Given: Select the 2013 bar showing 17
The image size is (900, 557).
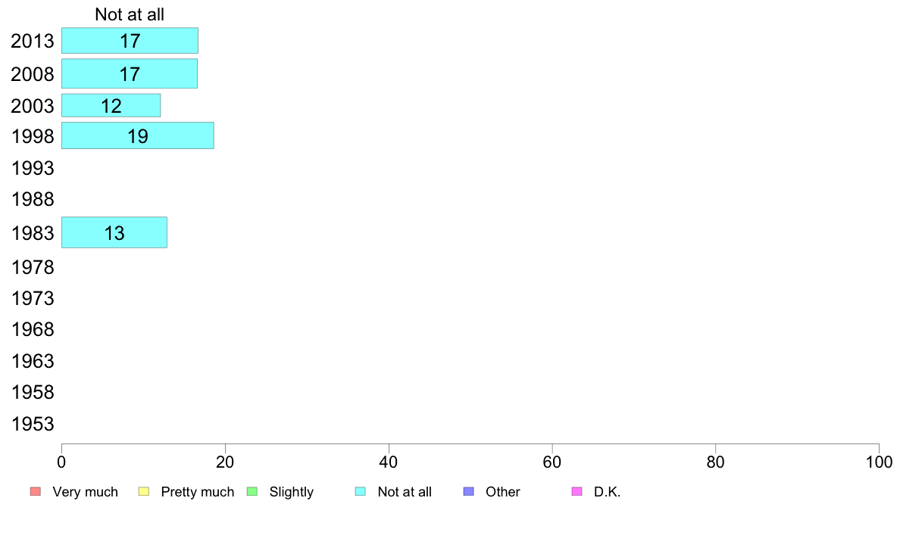Looking at the screenshot, I should 130,41.
